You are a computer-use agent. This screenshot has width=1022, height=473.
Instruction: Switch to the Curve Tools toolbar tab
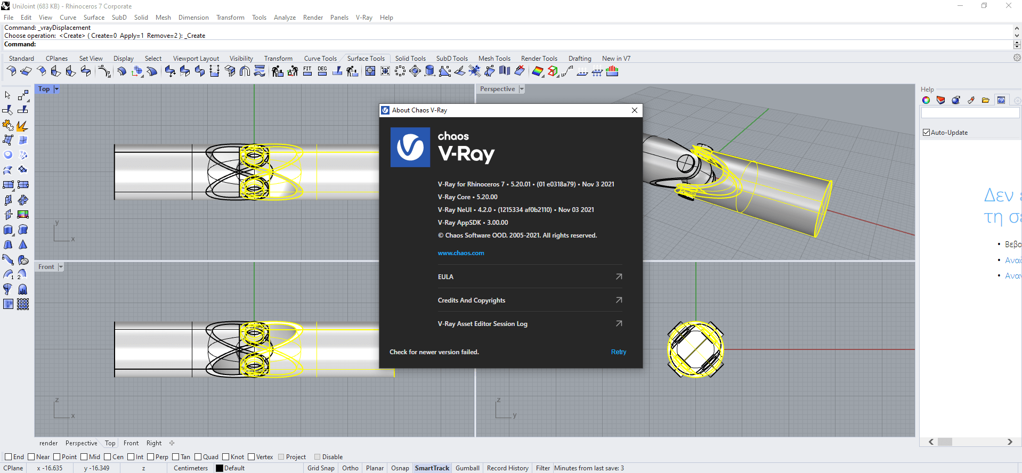pyautogui.click(x=320, y=59)
